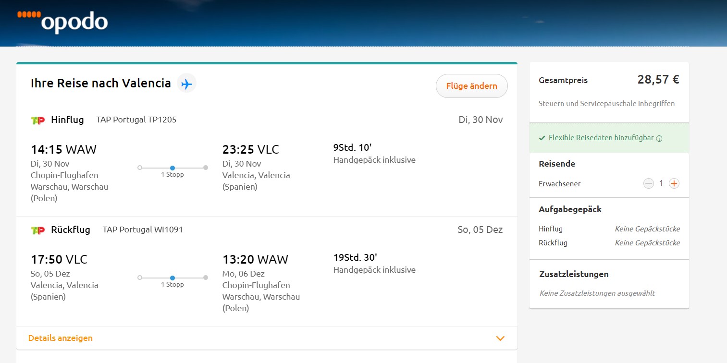The width and height of the screenshot is (727, 363).
Task: Click the Gesamtpreis label
Action: (563, 80)
